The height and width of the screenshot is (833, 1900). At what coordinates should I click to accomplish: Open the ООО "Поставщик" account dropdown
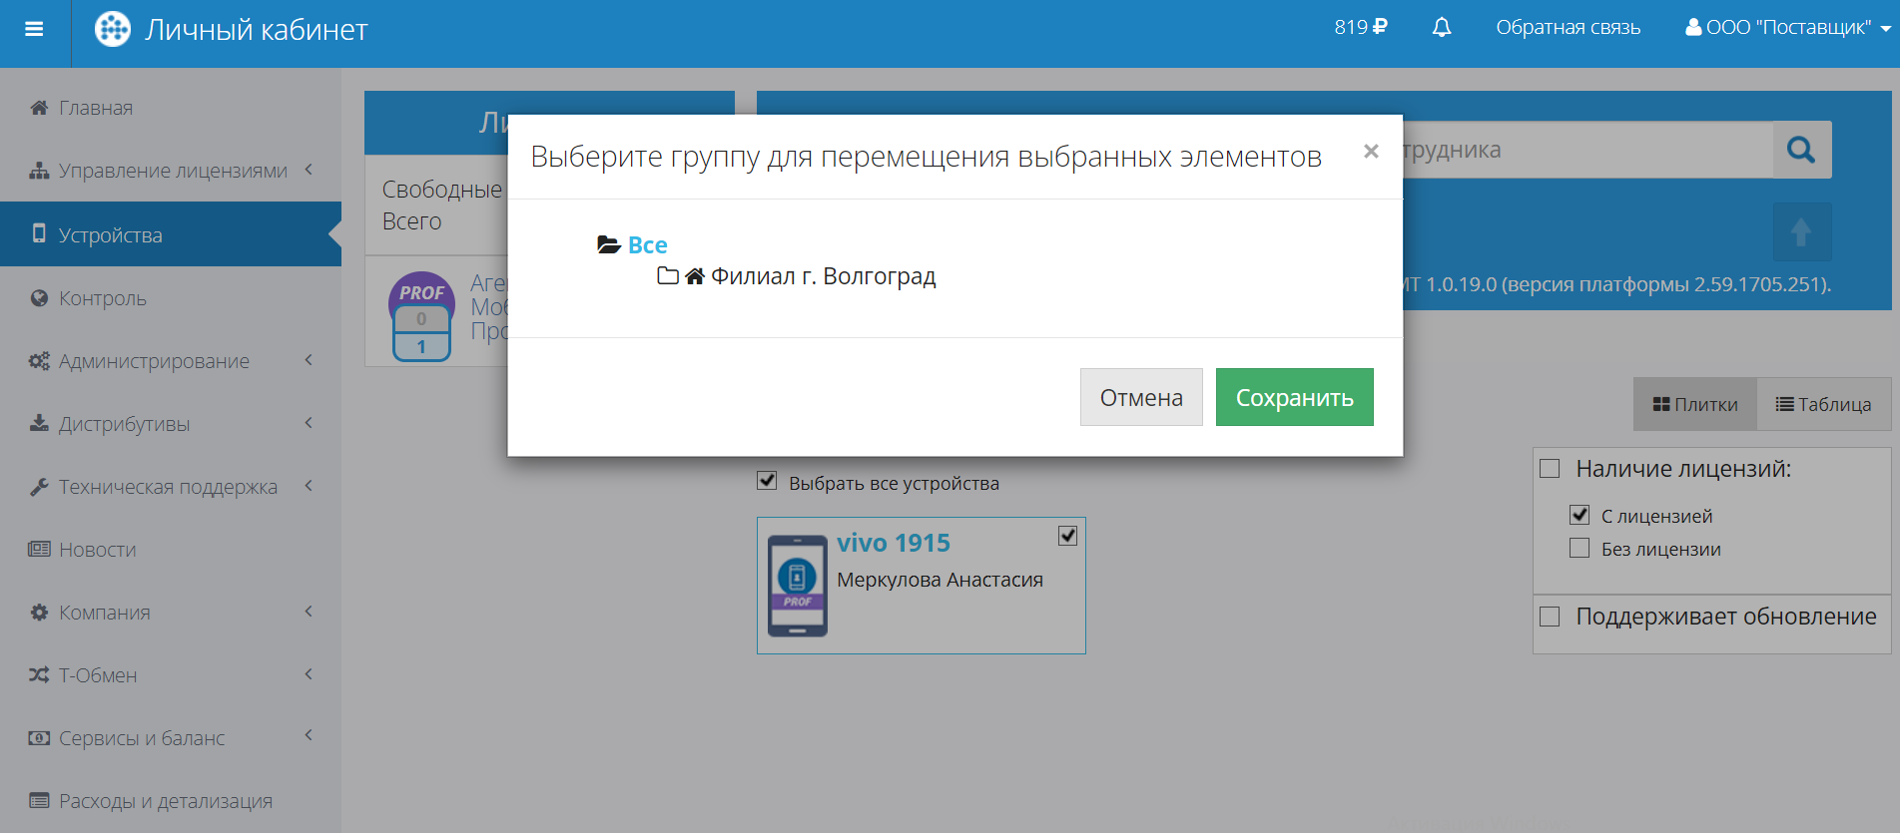pos(1787,28)
